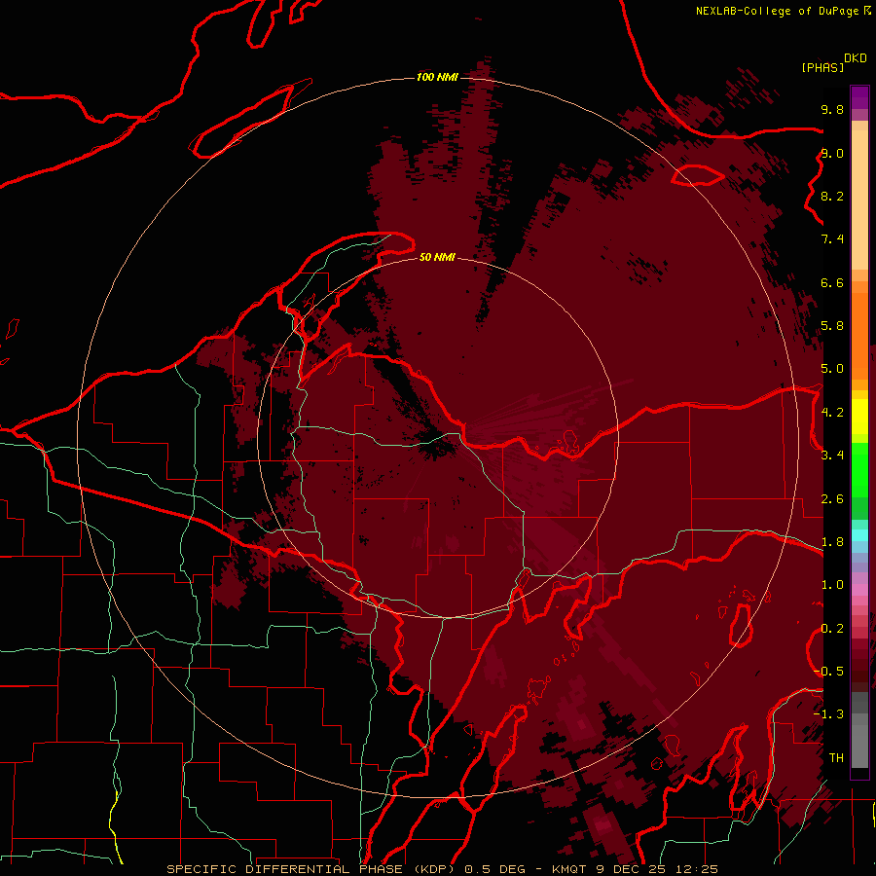
Task: Click the 4.2 legend value
Action: click(x=832, y=413)
